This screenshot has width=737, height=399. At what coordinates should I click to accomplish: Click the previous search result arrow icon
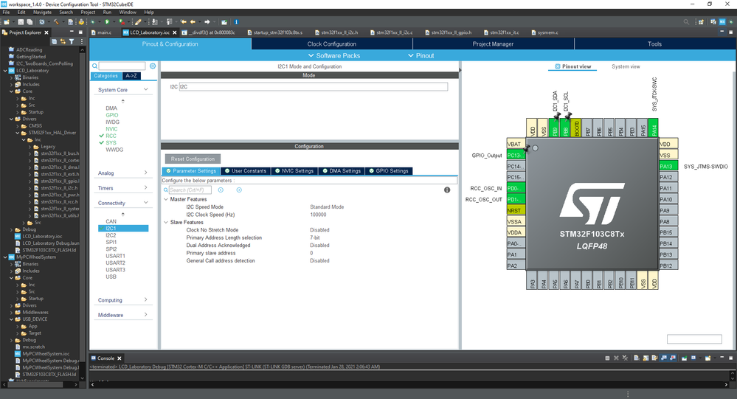pyautogui.click(x=221, y=190)
